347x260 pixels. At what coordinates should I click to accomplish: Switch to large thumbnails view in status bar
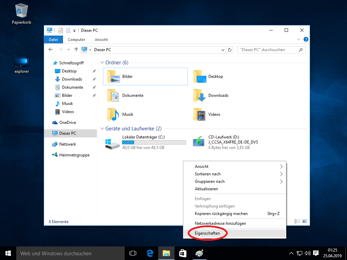(305, 221)
